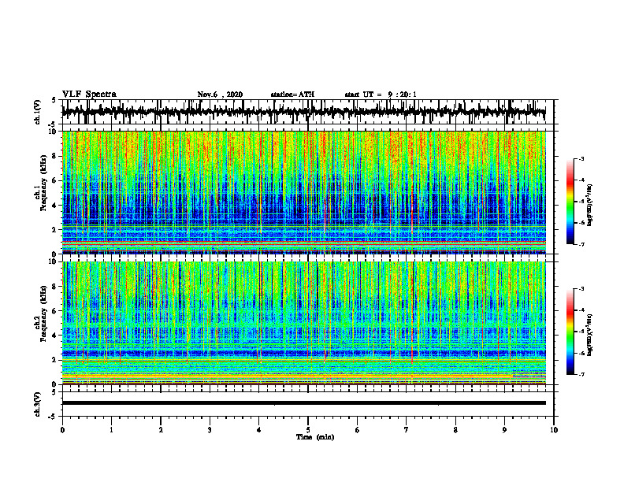Click the "VLF Spectra" title text
Viewport: 624px width, 482px height.
point(89,95)
